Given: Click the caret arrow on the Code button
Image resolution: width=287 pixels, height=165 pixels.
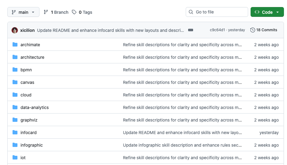Looking at the screenshot, I should pos(278,12).
